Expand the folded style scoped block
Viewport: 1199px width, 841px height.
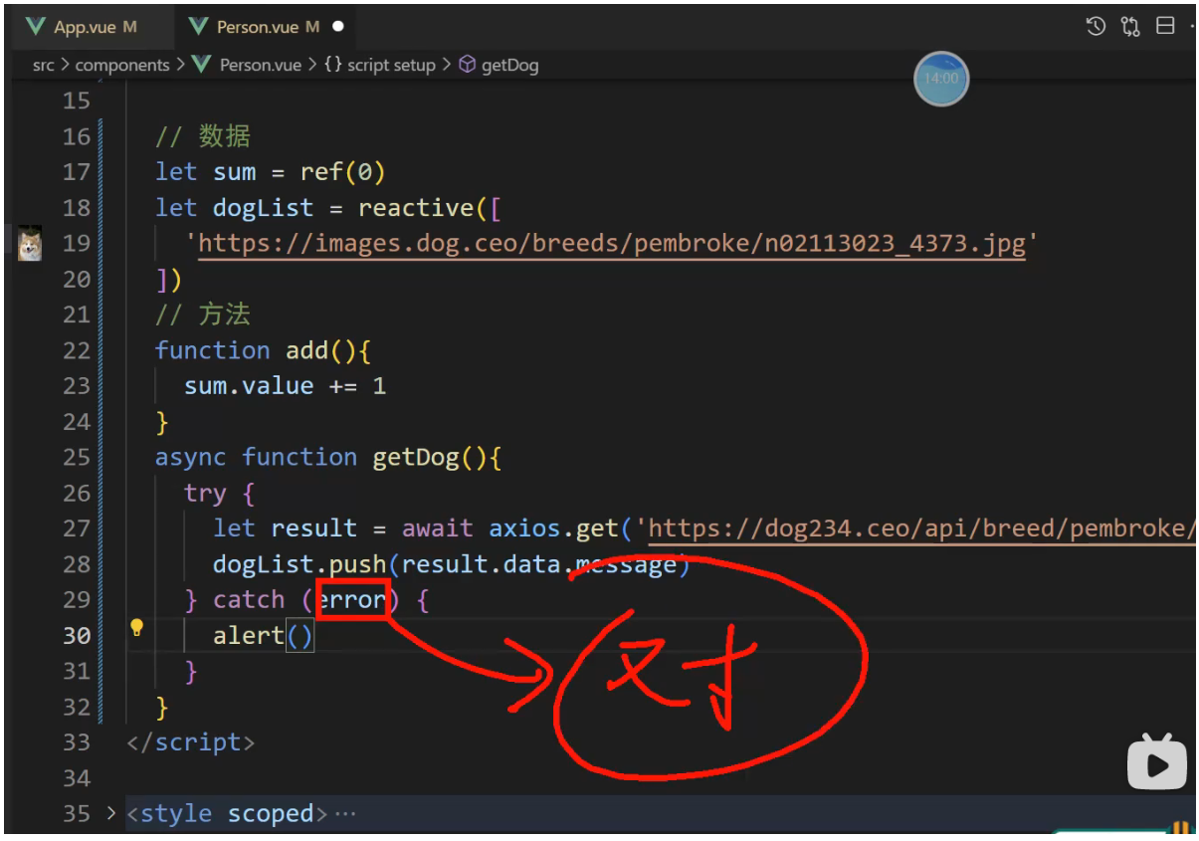click(x=111, y=813)
